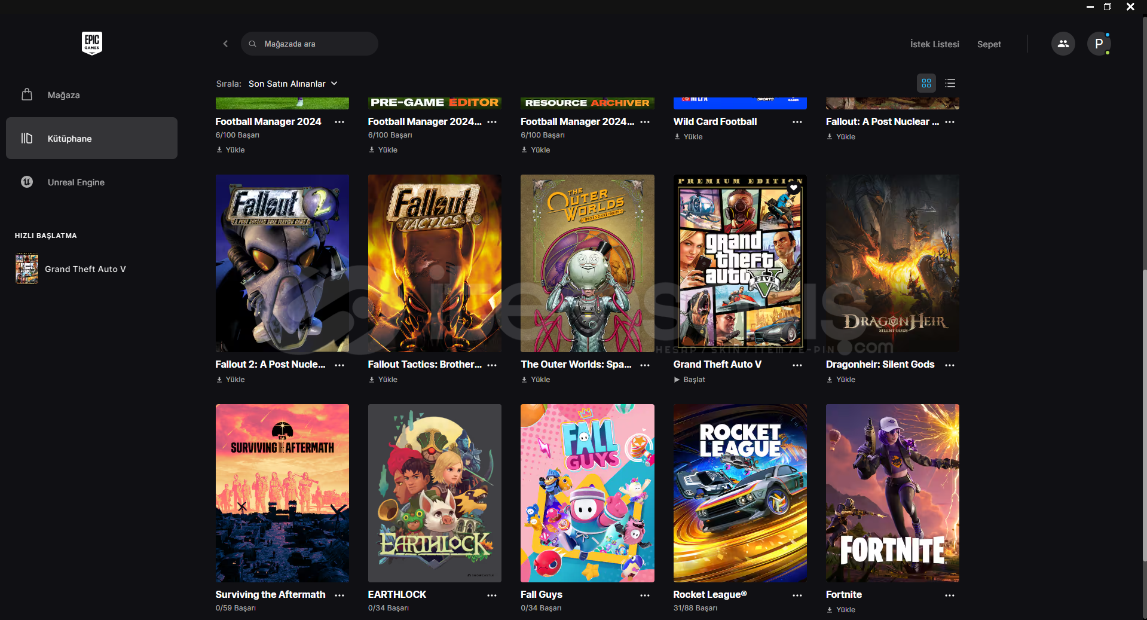Screen dimensions: 1147x620
Task: Click the Wild Card Football title
Action: 715,121
